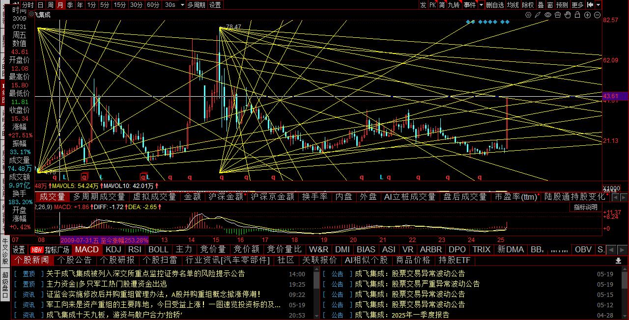Zoom out with the minus circle icon
This screenshot has height=320, width=629.
(597, 15)
